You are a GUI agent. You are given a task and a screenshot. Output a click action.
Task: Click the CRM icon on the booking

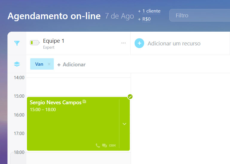(x=112, y=145)
